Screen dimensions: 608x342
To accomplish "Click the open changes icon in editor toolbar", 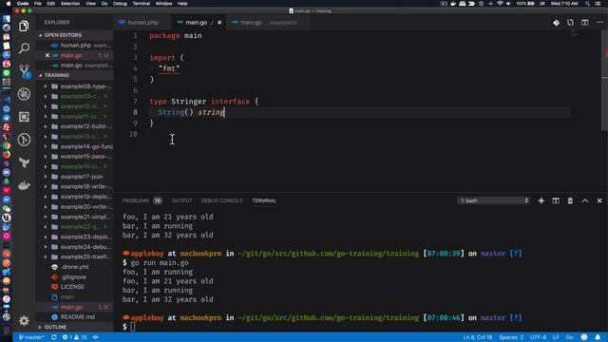I will tap(570, 23).
